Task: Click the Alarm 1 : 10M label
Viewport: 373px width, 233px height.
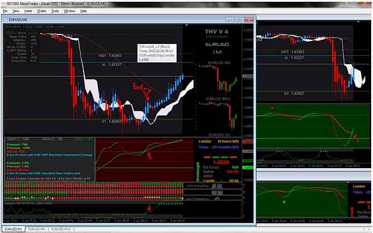Action: pos(18,139)
